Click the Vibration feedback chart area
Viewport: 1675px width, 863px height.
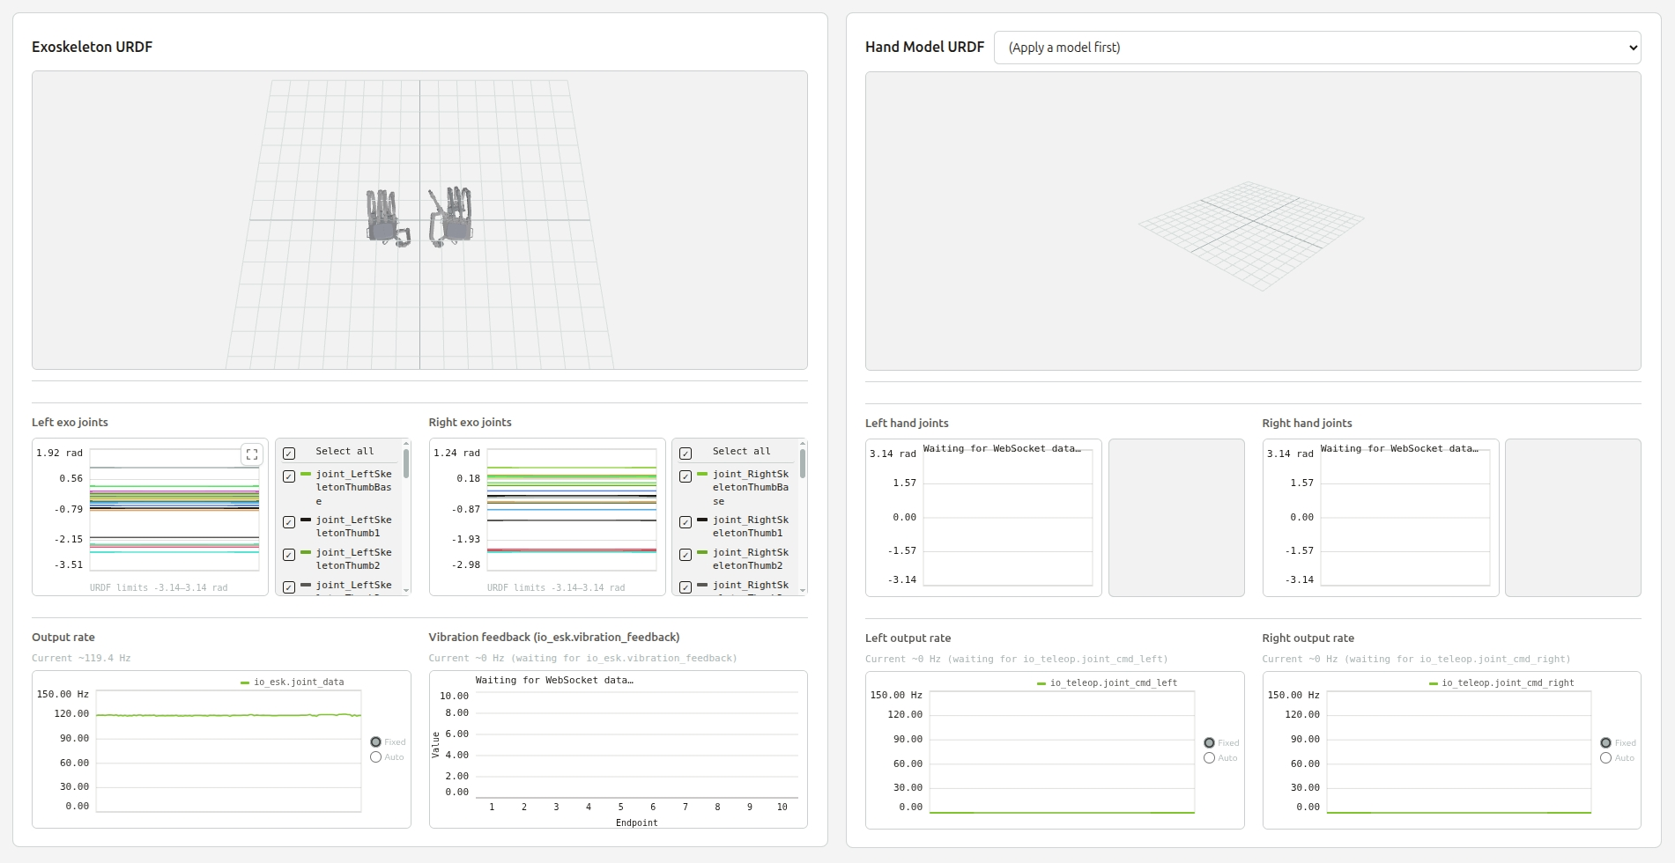click(636, 744)
